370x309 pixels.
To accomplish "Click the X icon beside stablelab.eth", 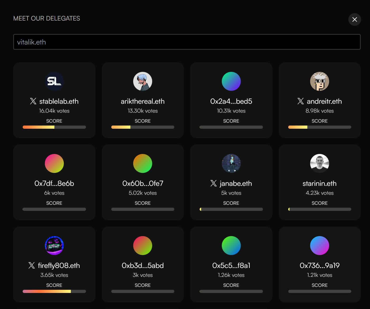I will click(x=33, y=101).
